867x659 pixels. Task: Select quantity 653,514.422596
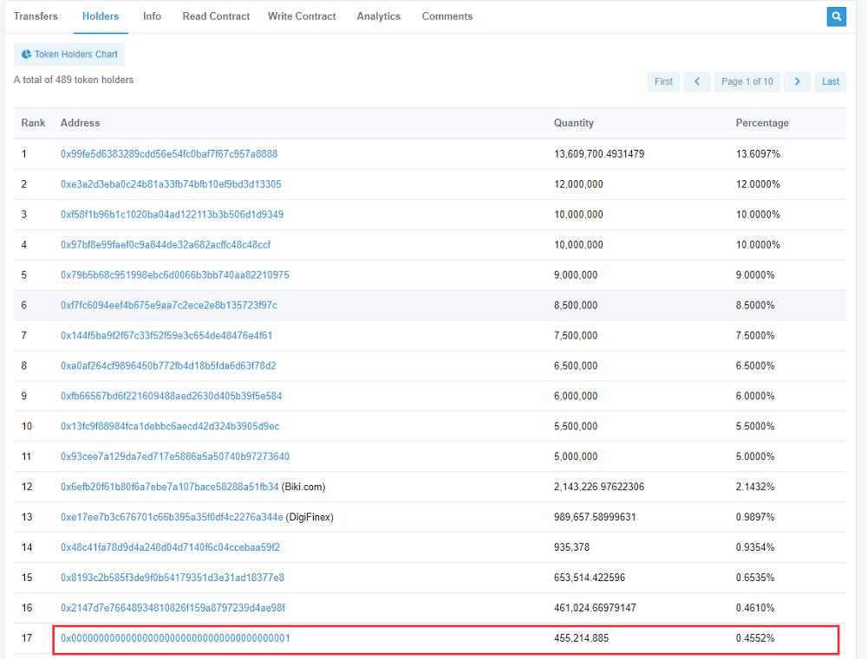click(590, 578)
